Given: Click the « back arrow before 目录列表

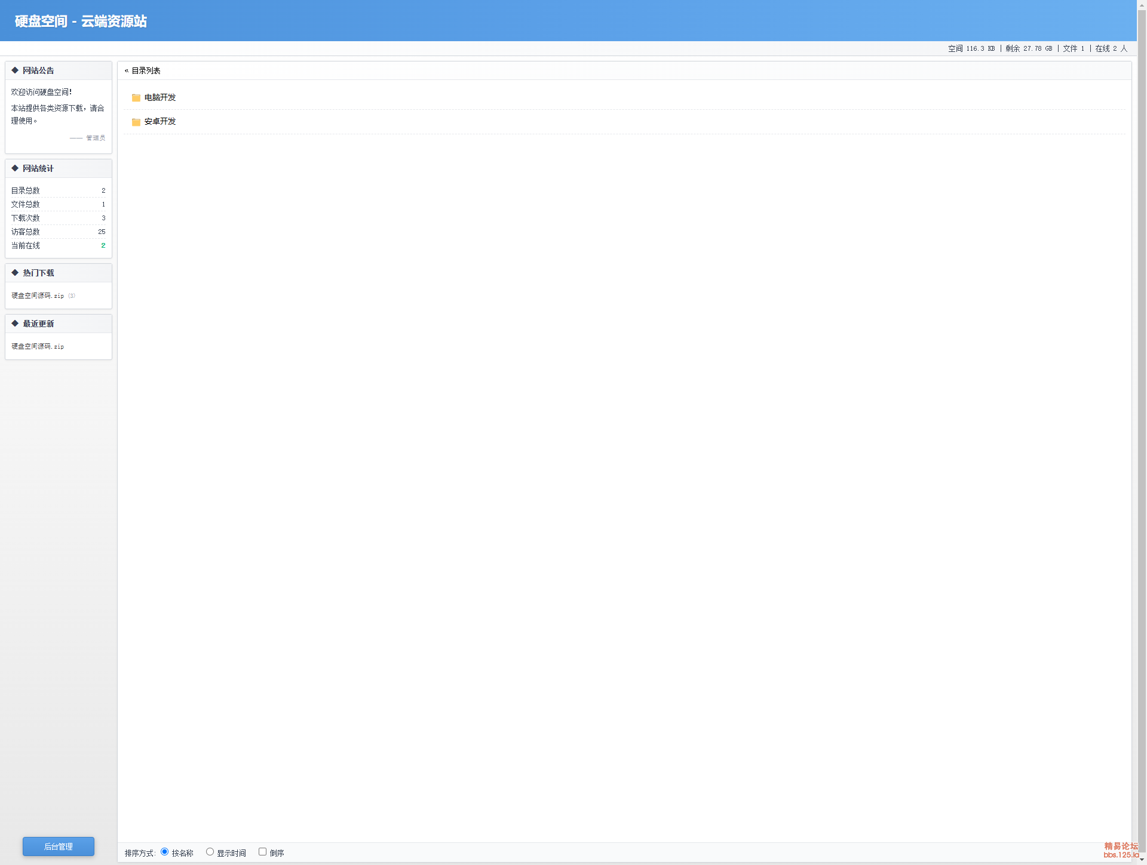Looking at the screenshot, I should click(x=127, y=71).
